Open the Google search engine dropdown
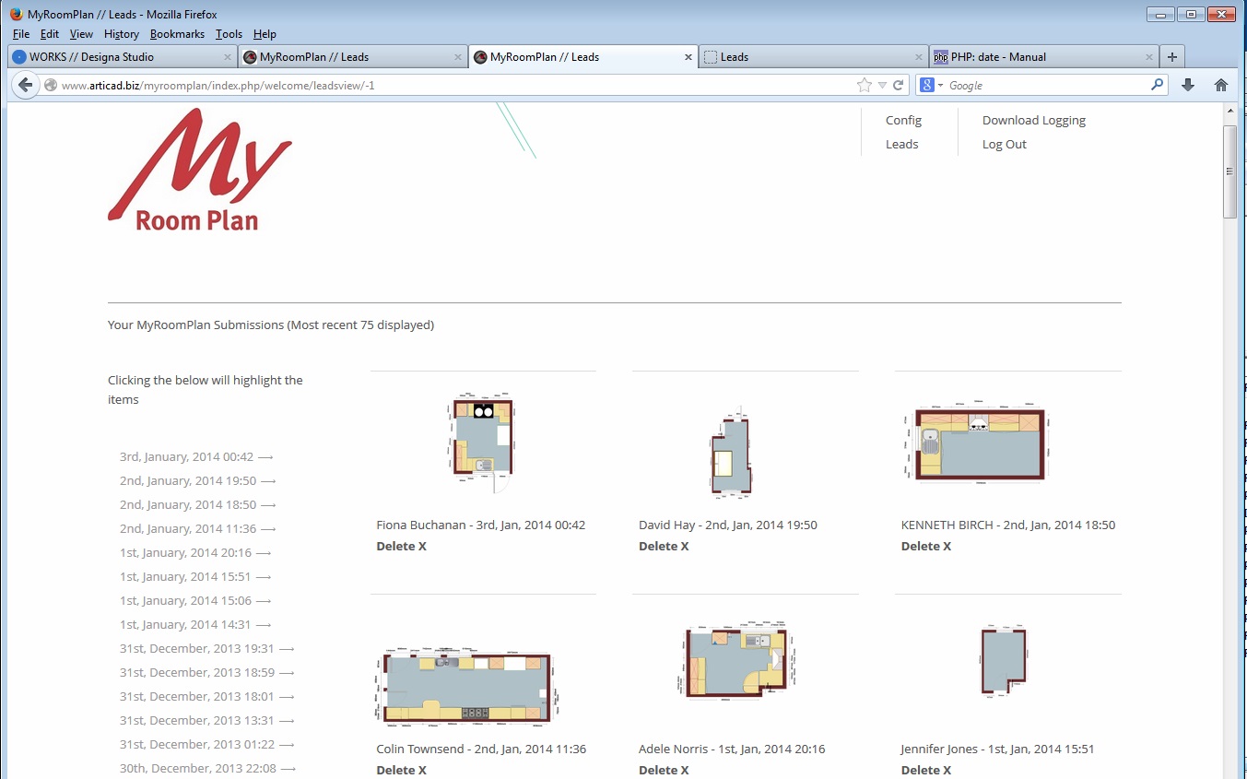This screenshot has width=1247, height=779. pyautogui.click(x=932, y=85)
